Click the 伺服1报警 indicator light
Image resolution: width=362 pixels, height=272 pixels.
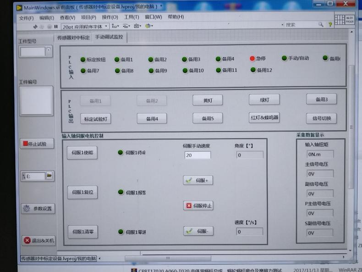[121, 192]
